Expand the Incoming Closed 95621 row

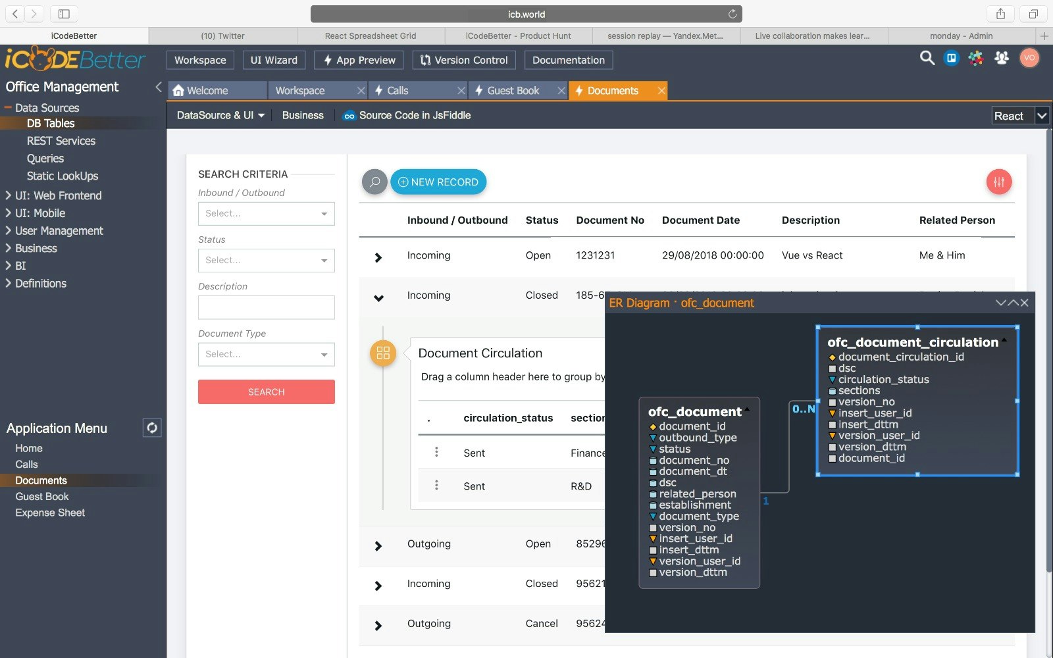point(378,585)
